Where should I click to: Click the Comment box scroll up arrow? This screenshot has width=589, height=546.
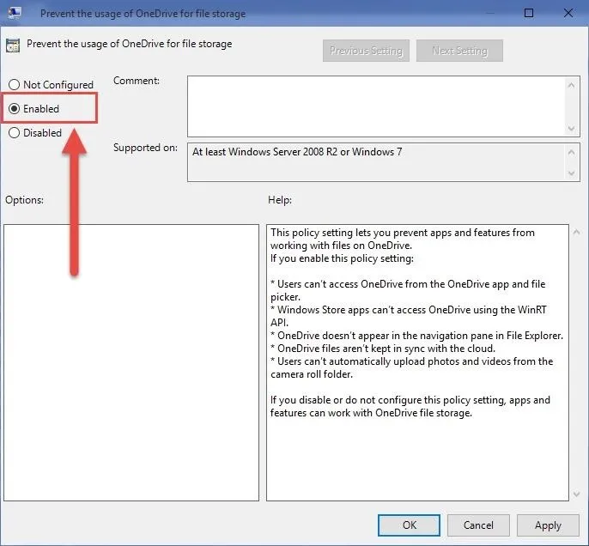571,85
